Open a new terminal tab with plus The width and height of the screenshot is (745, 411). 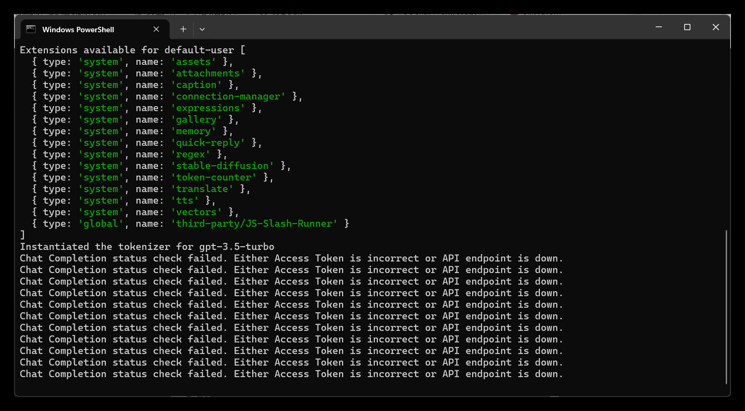[183, 29]
